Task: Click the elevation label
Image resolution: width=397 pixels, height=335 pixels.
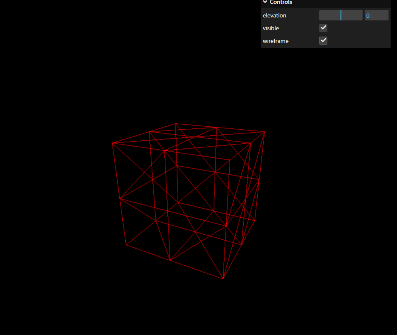Action: click(274, 15)
